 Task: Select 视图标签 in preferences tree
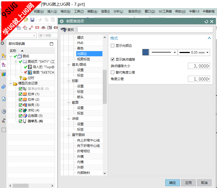(84, 59)
